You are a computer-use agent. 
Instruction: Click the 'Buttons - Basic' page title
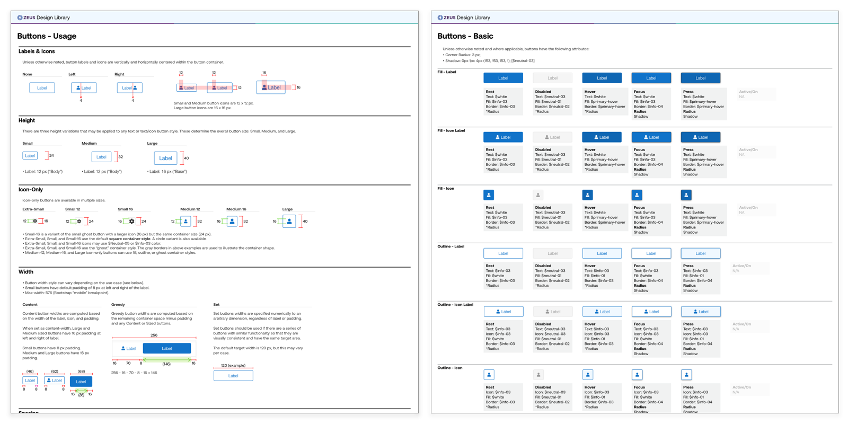(465, 36)
